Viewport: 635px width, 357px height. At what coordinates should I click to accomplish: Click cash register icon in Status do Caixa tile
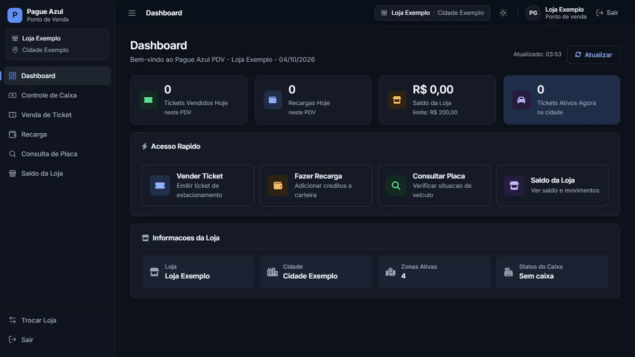click(509, 272)
